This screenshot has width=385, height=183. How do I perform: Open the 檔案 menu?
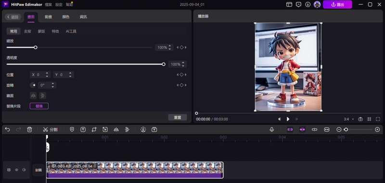49,5
